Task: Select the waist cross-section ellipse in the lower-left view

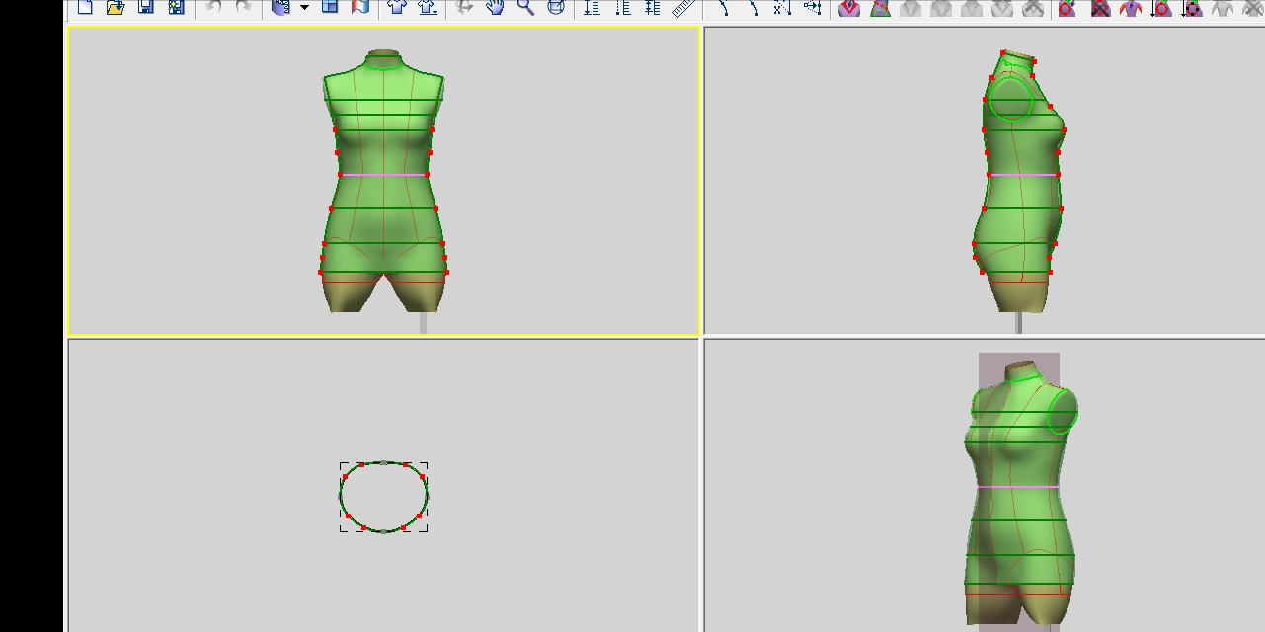Action: 383,497
